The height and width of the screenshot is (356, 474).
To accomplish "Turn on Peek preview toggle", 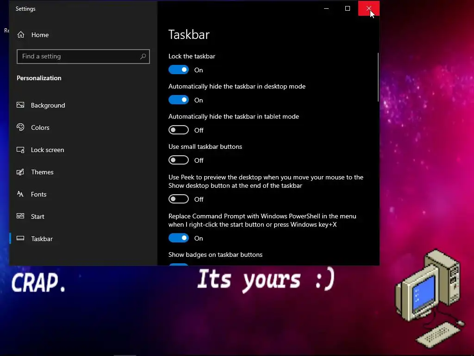I will point(179,199).
